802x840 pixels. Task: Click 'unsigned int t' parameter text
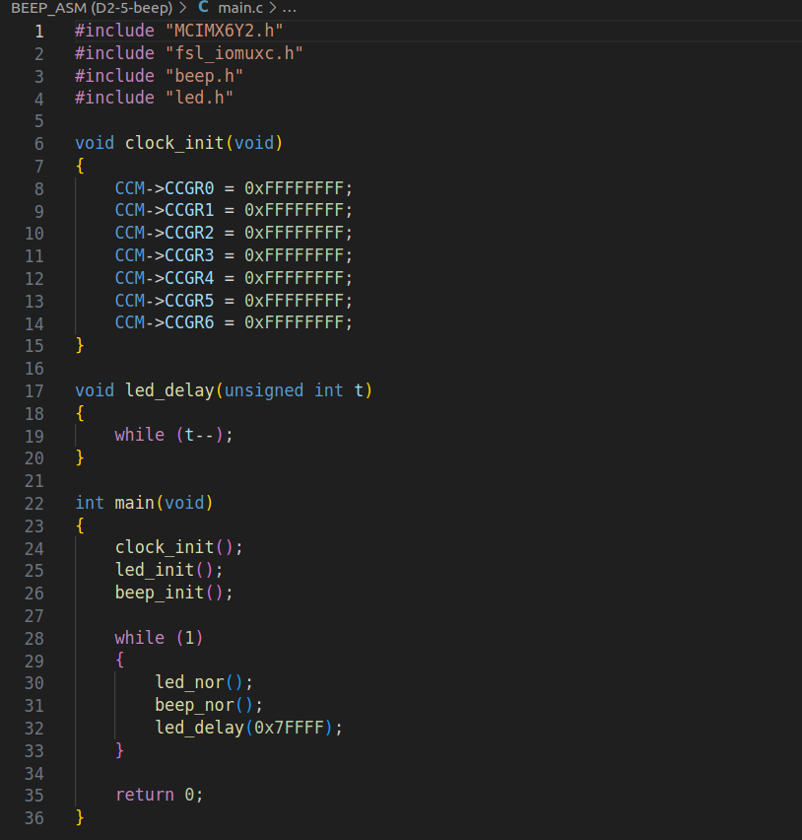pyautogui.click(x=294, y=390)
